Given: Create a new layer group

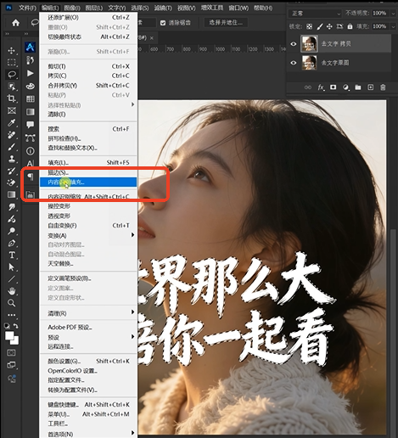Looking at the screenshot, I should [x=358, y=87].
